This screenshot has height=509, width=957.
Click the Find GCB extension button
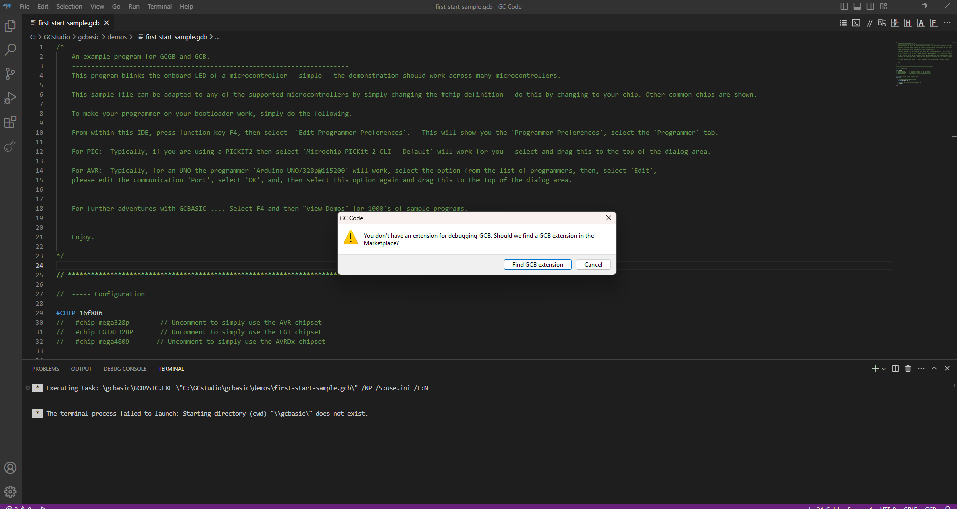point(537,265)
